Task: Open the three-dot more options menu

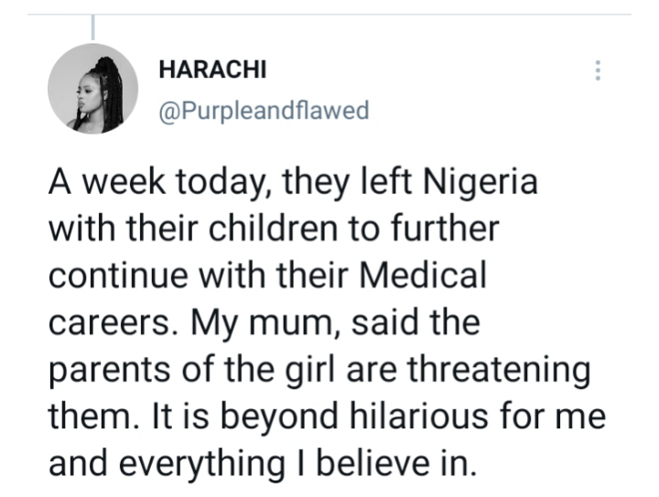Action: click(598, 70)
